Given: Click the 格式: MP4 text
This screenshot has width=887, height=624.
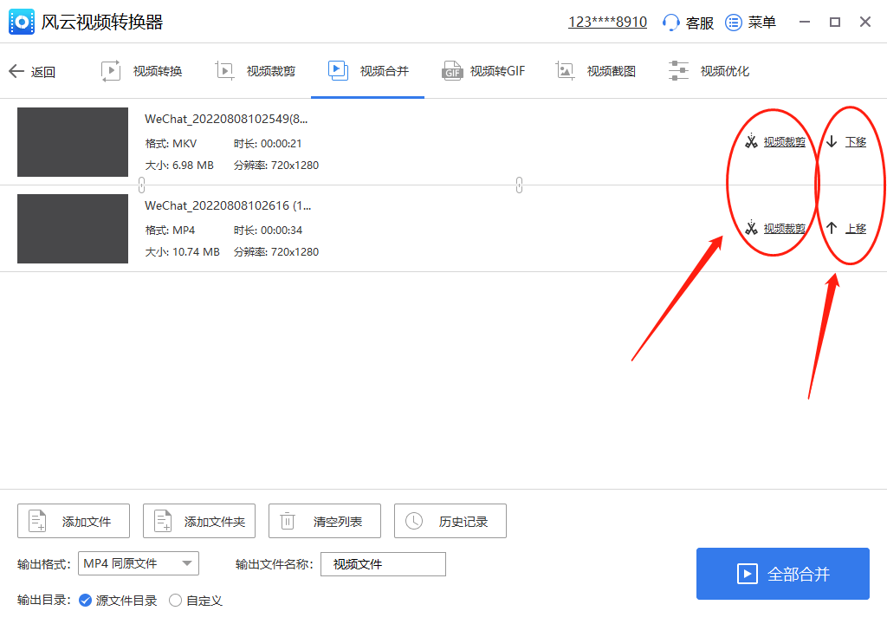Looking at the screenshot, I should pyautogui.click(x=170, y=231).
